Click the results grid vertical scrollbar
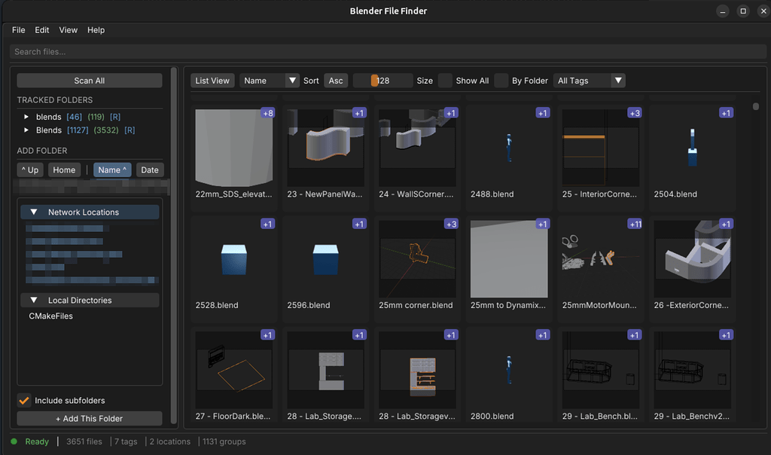The height and width of the screenshot is (455, 771). (756, 106)
